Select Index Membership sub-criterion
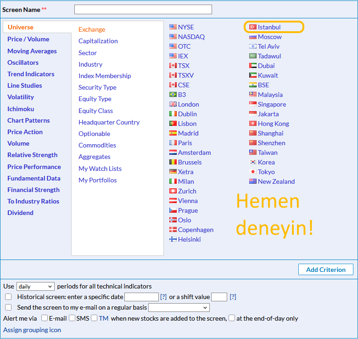Image resolution: width=358 pixels, height=339 pixels. click(105, 76)
